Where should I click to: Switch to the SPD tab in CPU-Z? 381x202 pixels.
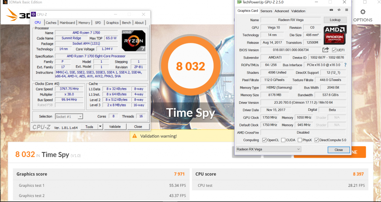coord(98,22)
